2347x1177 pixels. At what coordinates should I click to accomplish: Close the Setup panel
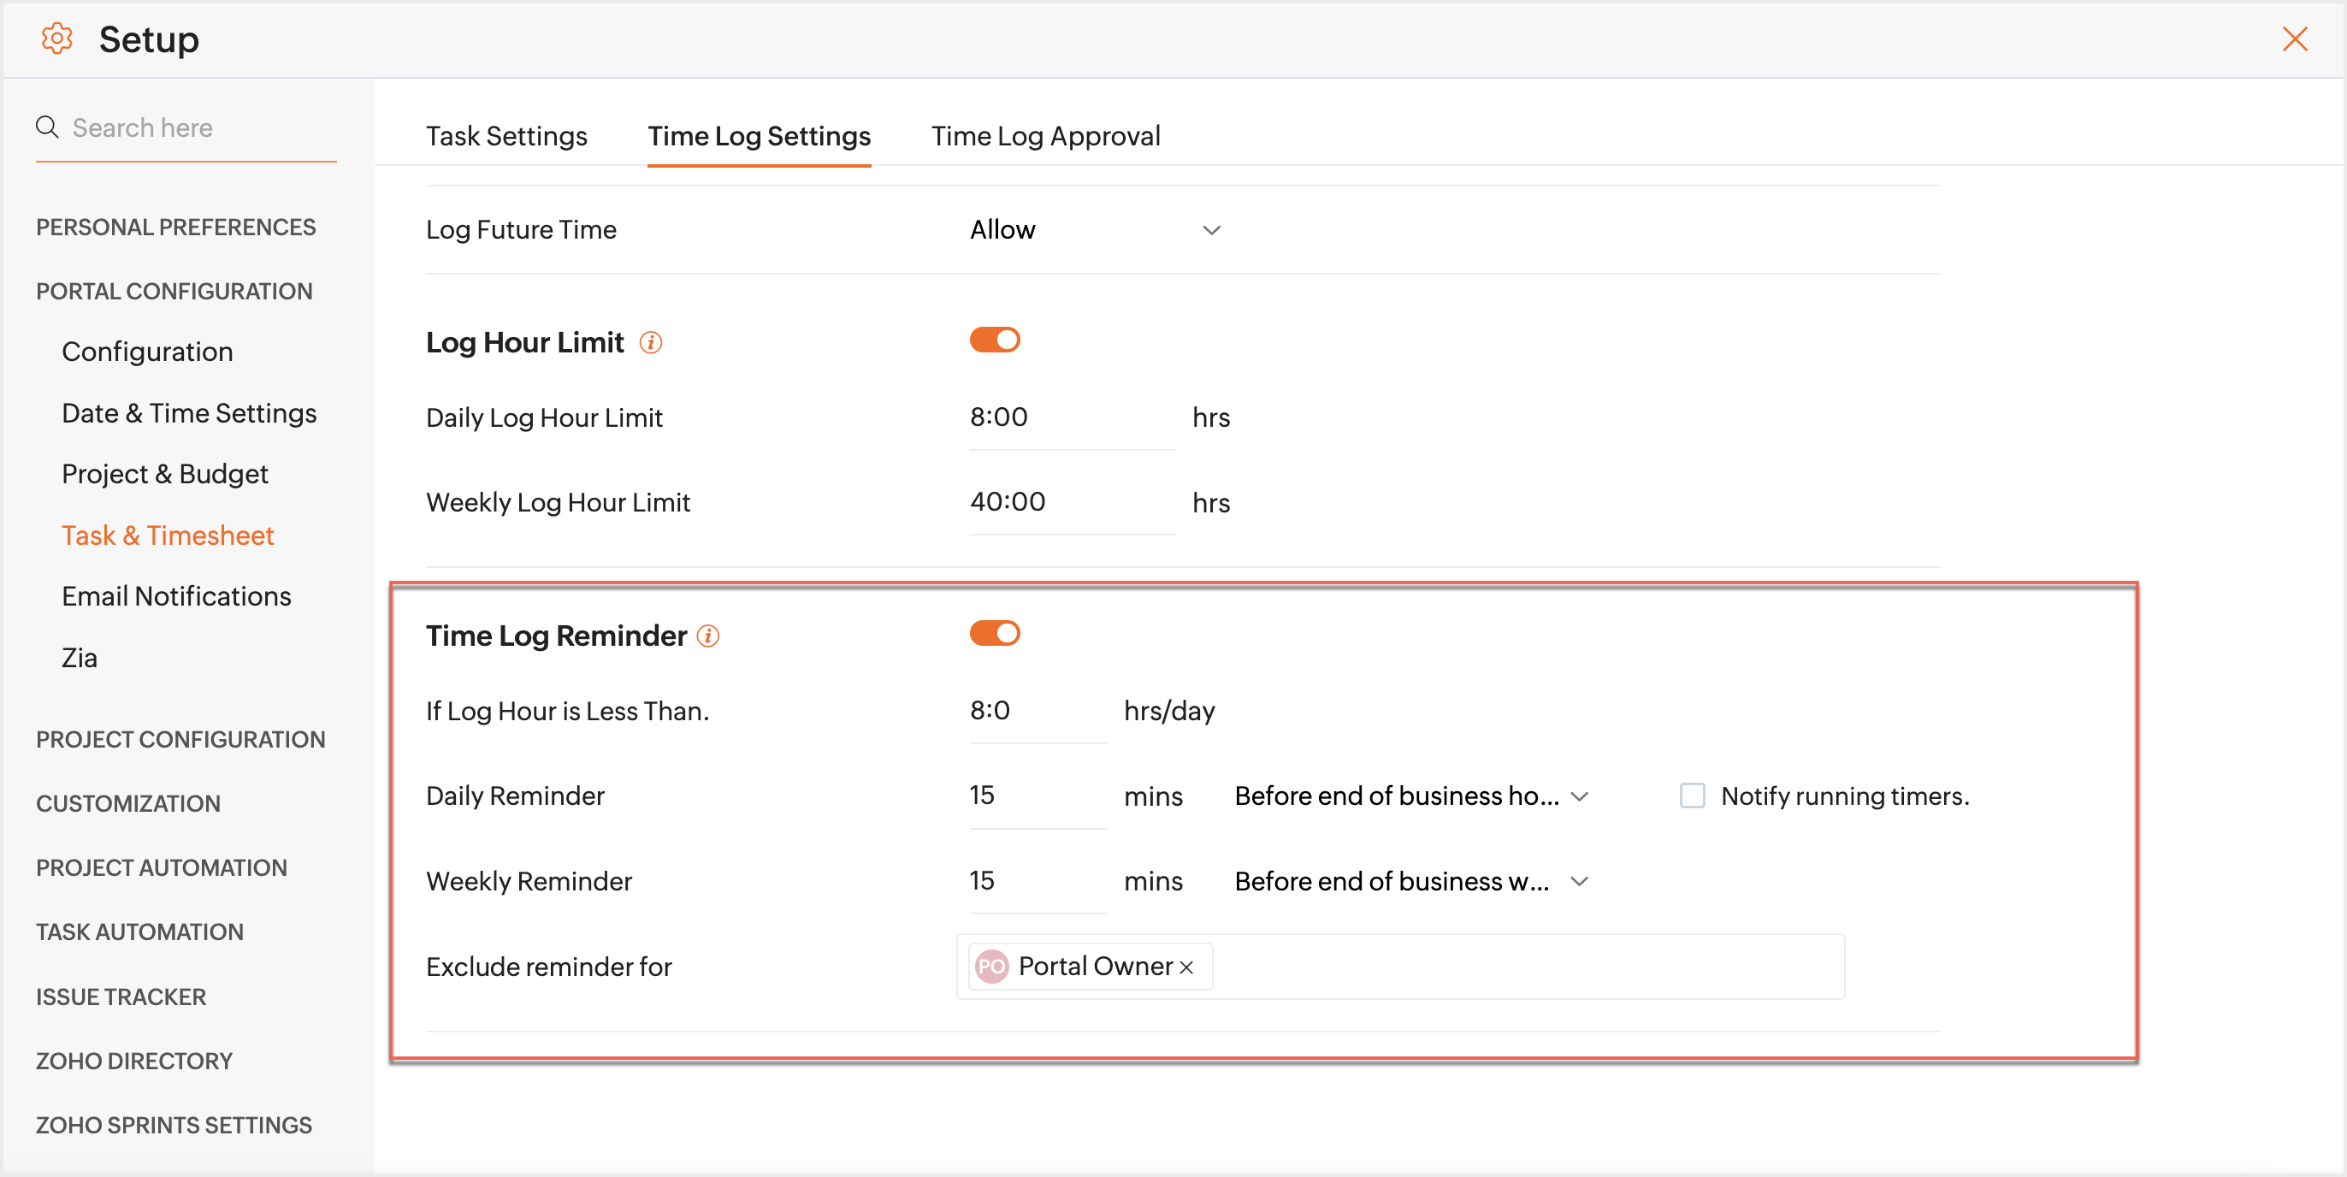click(x=2294, y=39)
